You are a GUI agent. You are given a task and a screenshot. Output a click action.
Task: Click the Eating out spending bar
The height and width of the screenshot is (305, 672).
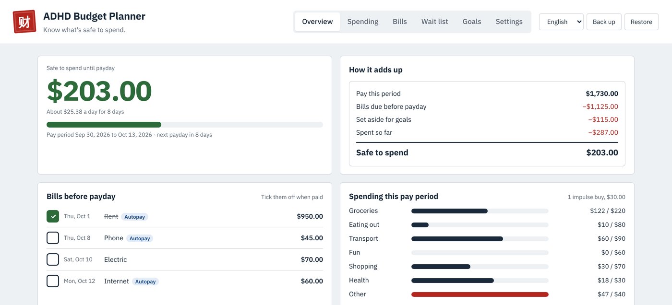pos(480,225)
